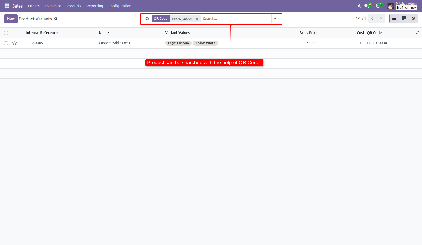Viewport: 422px width, 245px height.
Task: Open the Reporting menu
Action: (x=95, y=6)
